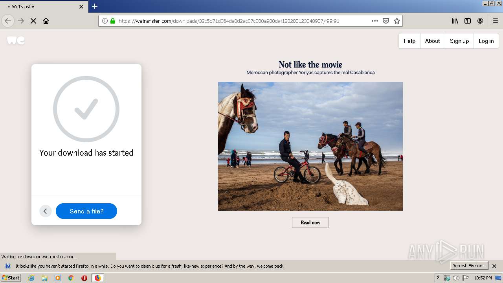Open the Help menu item
Screen dimensions: 503x283
coord(409,41)
